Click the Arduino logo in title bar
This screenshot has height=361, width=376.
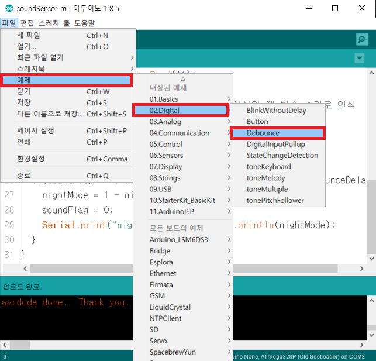[9, 8]
